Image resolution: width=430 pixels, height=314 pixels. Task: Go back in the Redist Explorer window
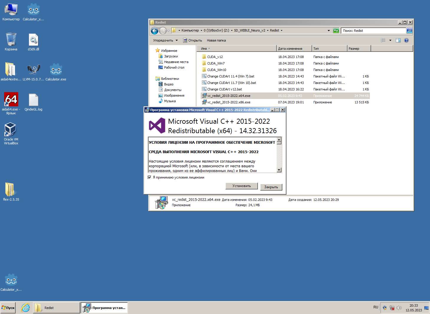coord(154,31)
